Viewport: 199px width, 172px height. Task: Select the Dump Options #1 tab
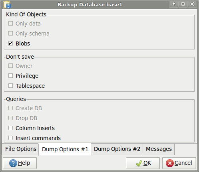click(x=65, y=149)
